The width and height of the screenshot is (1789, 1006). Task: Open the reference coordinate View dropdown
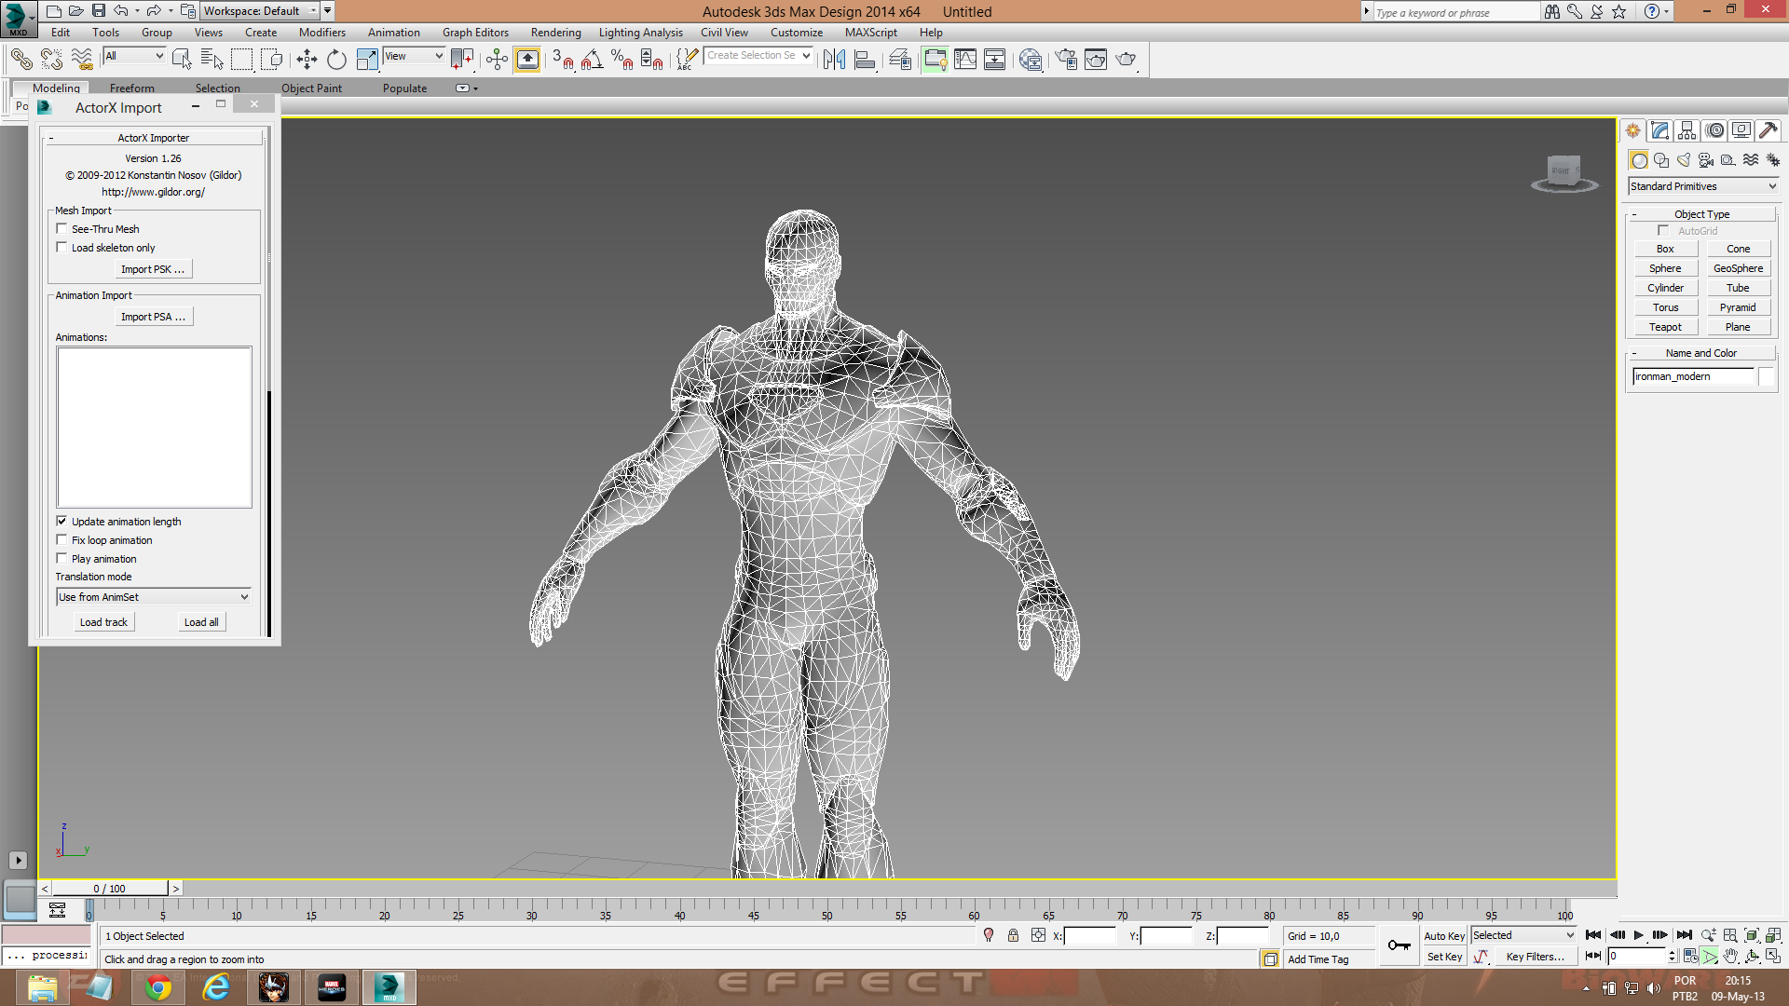pos(414,56)
